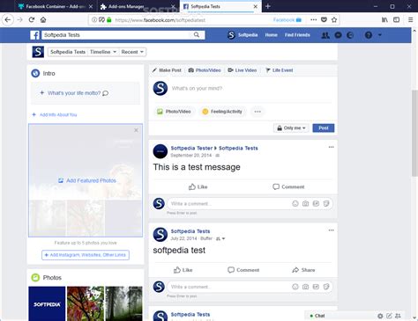Add a sticker to the test message comment

click(326, 203)
